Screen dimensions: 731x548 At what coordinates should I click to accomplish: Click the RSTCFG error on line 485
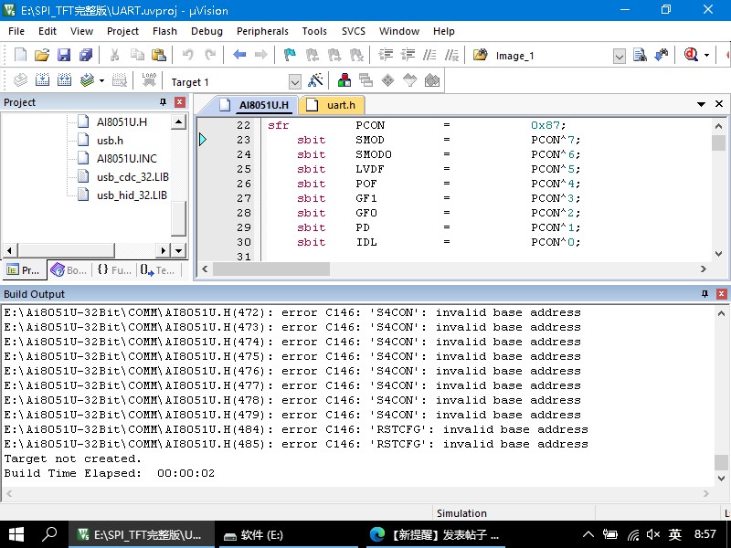(296, 444)
